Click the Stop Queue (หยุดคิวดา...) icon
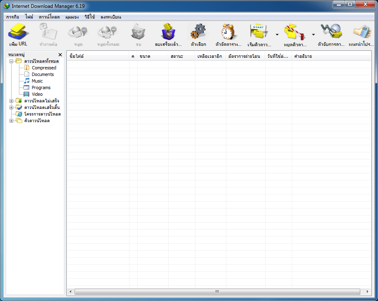 (x=295, y=32)
